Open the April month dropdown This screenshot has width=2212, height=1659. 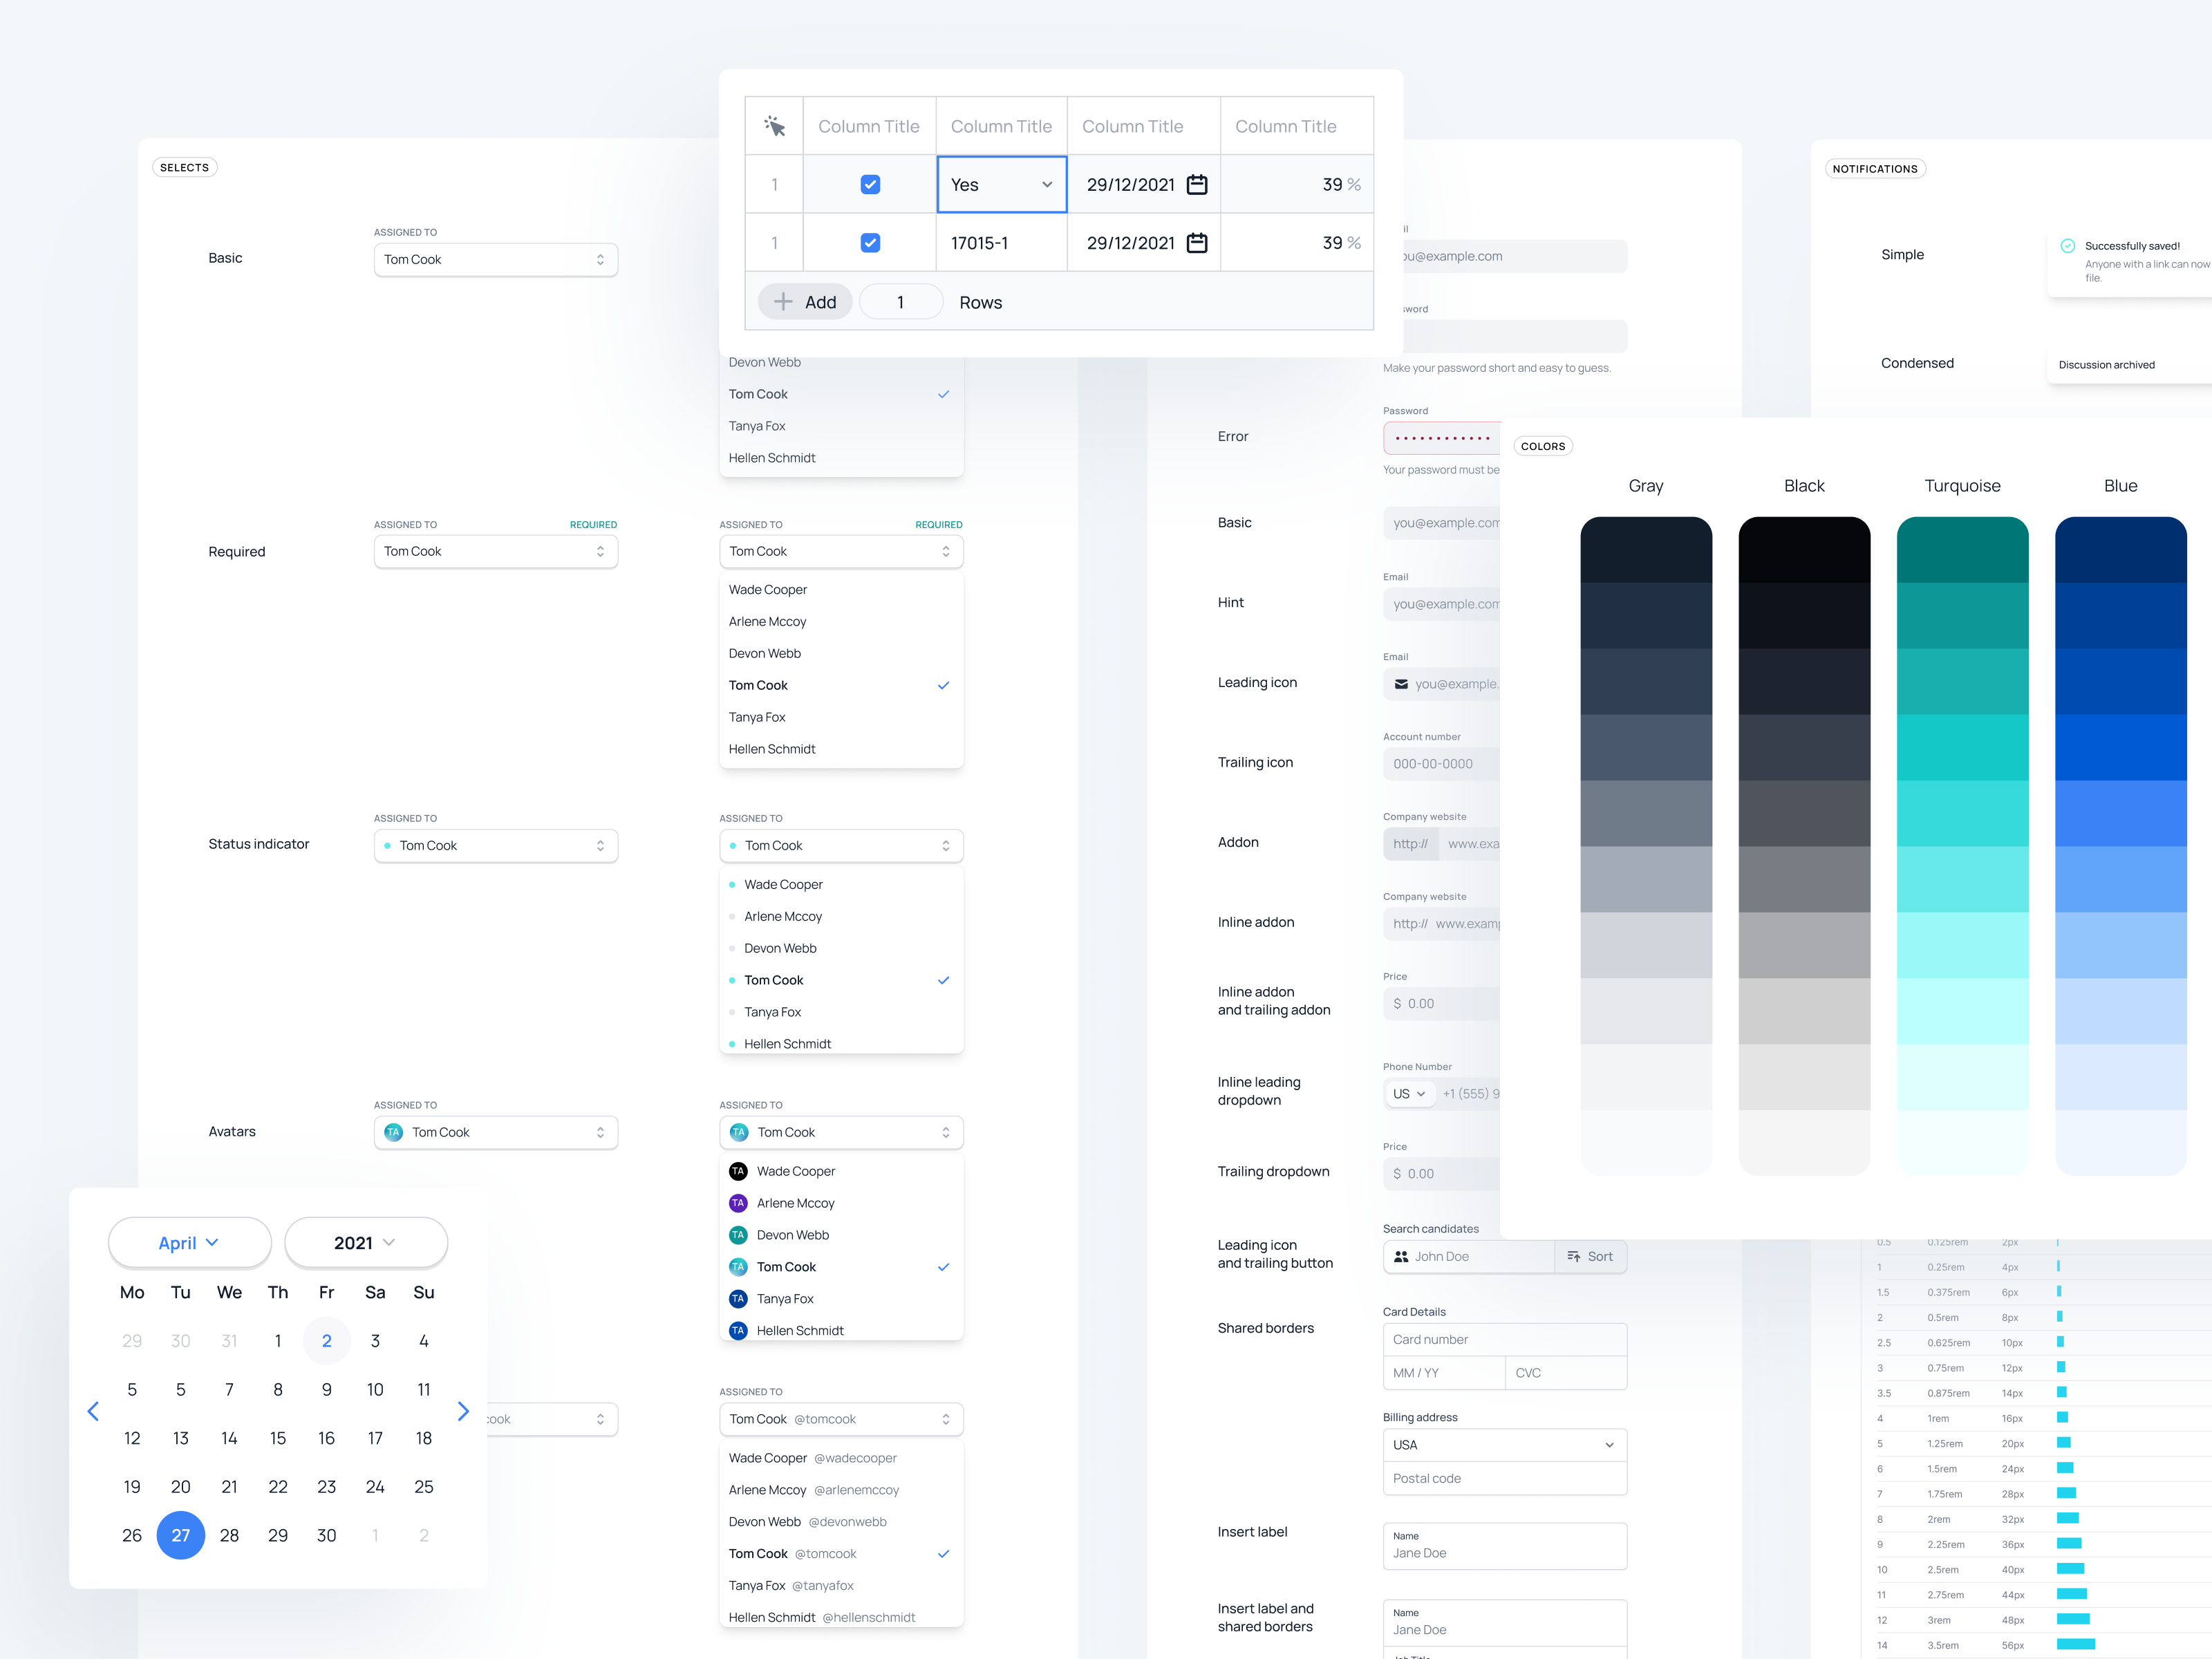[189, 1242]
